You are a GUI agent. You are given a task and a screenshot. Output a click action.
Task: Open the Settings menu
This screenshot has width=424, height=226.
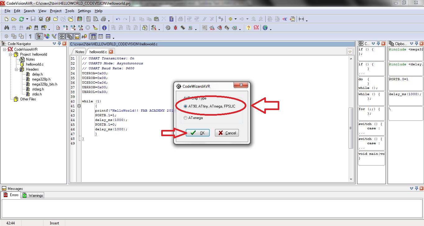pyautogui.click(x=84, y=11)
